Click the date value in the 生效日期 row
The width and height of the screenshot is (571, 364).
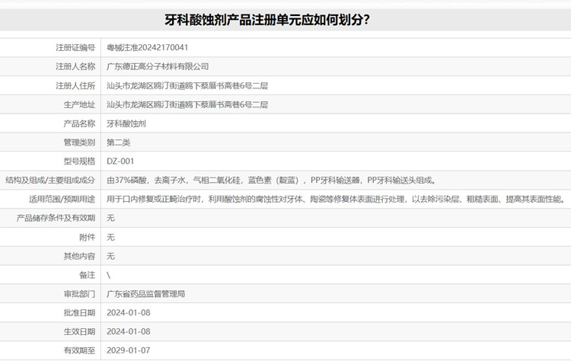(x=129, y=332)
